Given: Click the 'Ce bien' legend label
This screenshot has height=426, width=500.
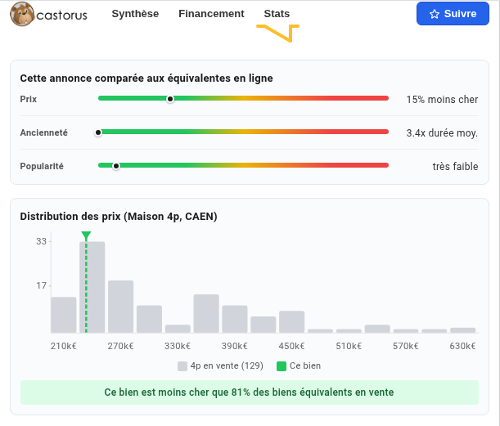Looking at the screenshot, I should [x=305, y=365].
